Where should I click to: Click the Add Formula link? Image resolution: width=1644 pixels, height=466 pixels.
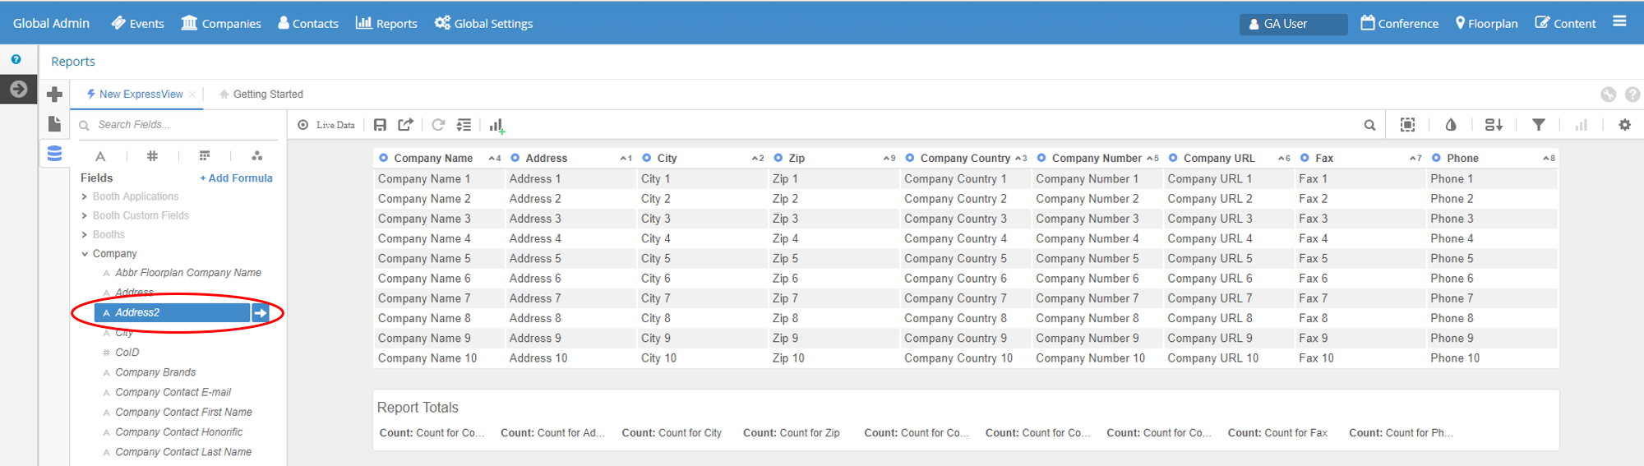236,178
